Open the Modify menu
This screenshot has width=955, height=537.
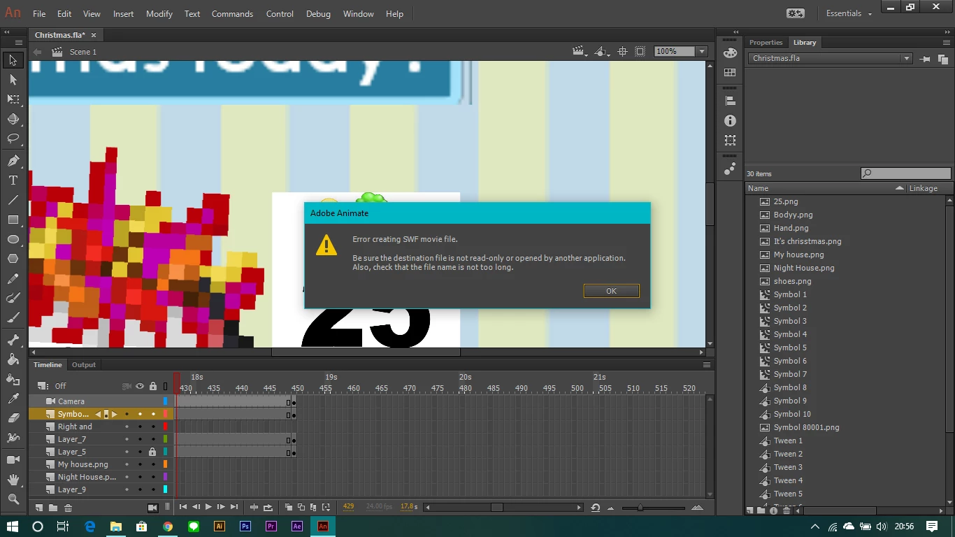(x=159, y=14)
